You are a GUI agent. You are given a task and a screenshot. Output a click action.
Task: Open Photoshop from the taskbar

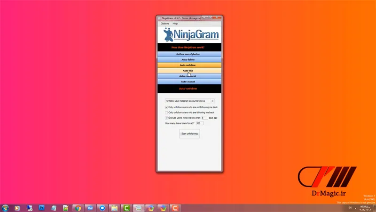click(x=42, y=208)
